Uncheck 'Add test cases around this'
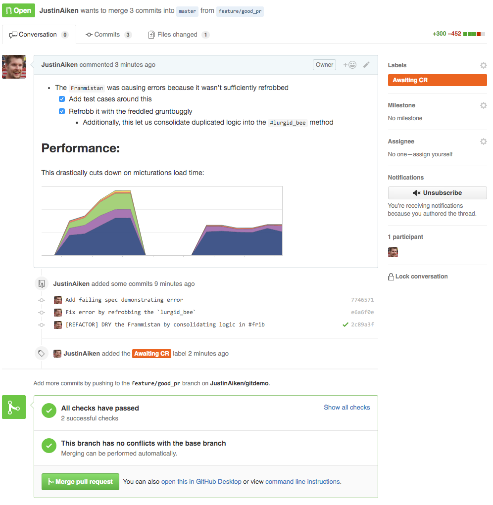This screenshot has width=493, height=505. point(62,99)
